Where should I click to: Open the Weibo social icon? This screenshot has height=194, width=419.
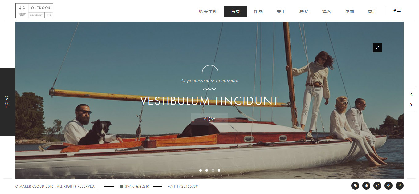click(x=377, y=186)
